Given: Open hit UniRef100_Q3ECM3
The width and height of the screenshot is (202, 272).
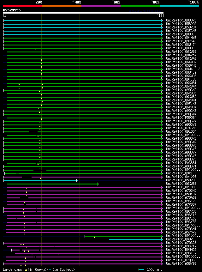Looking at the screenshot, I should pyautogui.click(x=181, y=31).
